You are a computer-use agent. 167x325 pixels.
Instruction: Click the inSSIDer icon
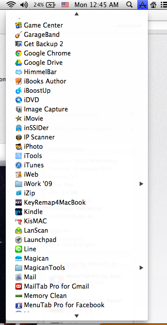point(19,128)
